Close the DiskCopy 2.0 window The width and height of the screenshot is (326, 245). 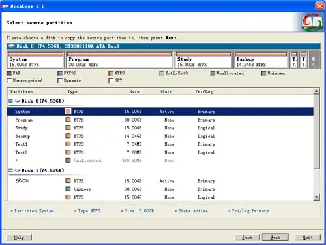point(319,6)
